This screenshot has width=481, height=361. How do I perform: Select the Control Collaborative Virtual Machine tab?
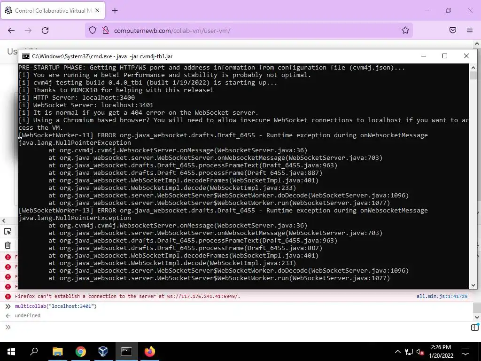(53, 10)
